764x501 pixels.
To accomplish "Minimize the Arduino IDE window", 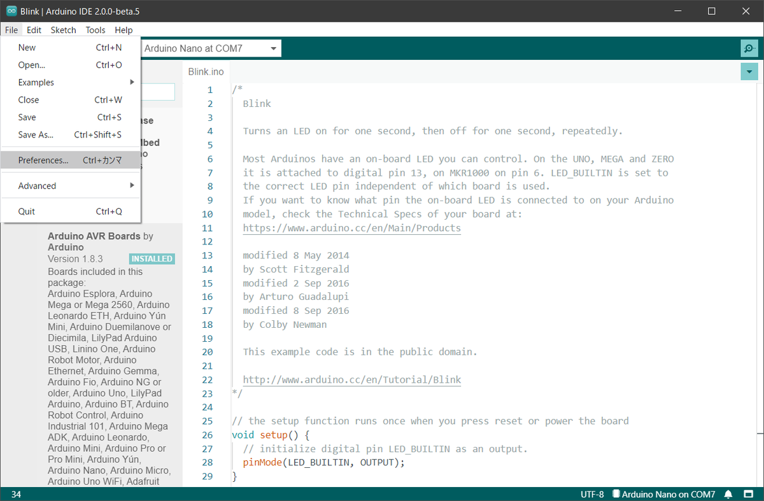I will click(x=677, y=11).
